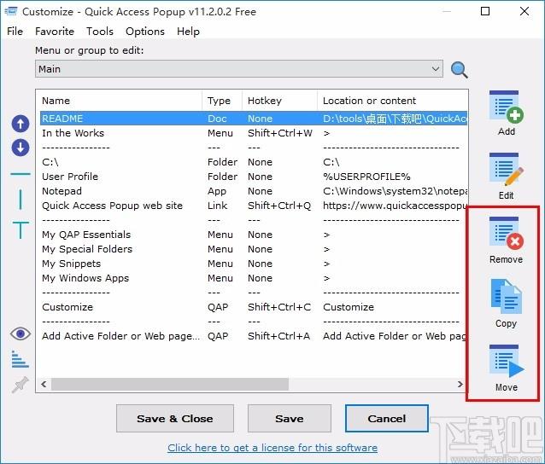Click the Shift+Ctrl+C hotkey cell
This screenshot has width=545, height=464.
279,307
